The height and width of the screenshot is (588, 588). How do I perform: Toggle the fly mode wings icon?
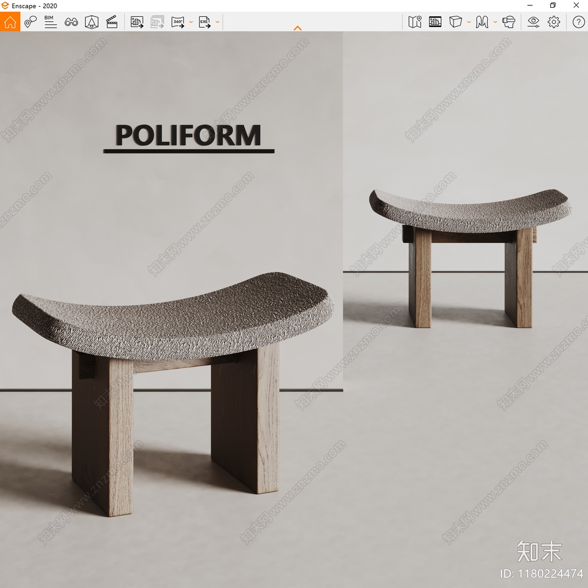tap(482, 22)
